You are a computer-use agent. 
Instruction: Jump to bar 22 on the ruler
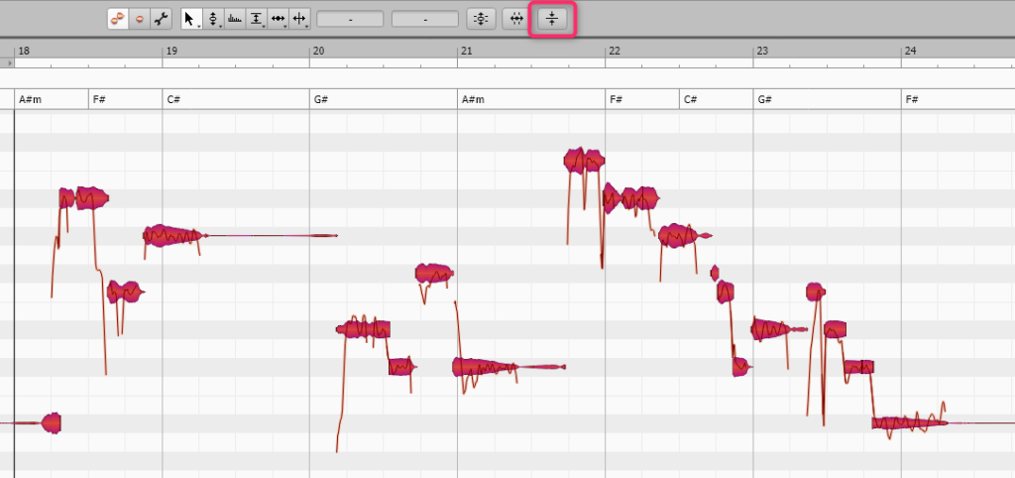615,51
